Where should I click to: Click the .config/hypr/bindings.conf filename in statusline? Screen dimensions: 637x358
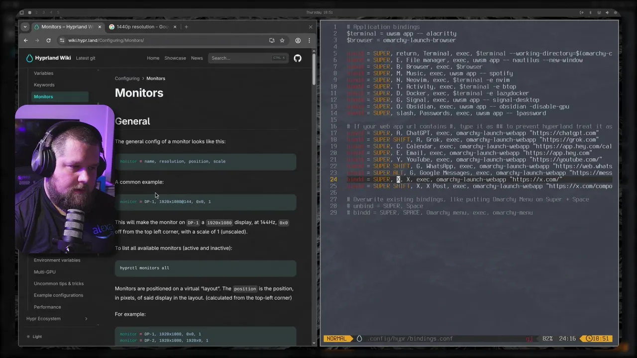pos(410,339)
